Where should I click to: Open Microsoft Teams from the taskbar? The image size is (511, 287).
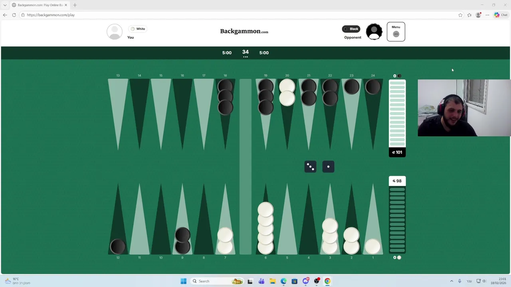point(261,281)
